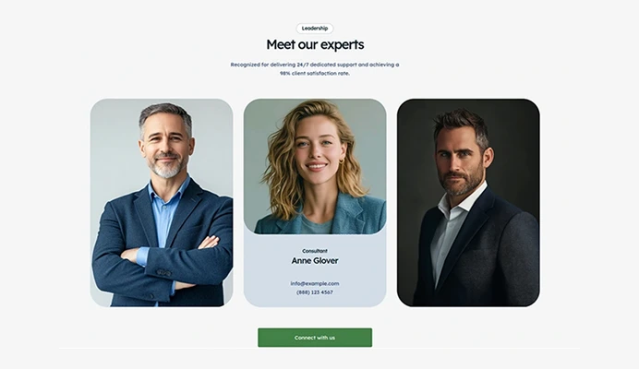
Task: Click the Consultant role label
Action: 315,251
